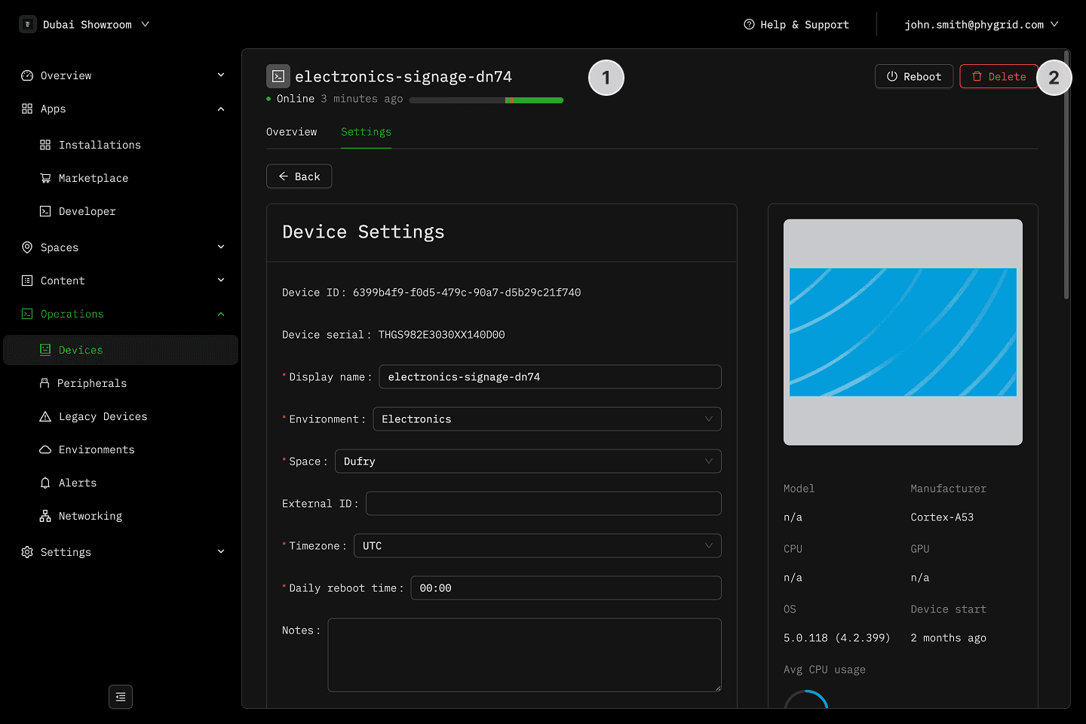Click the red Delete button
This screenshot has width=1086, height=724.
click(999, 76)
